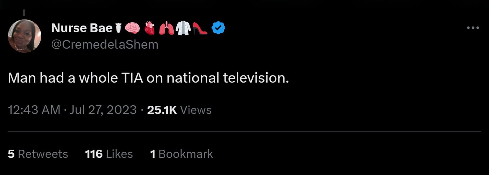The height and width of the screenshot is (175, 489).
Task: Show the 5 Retweets list
Action: coord(38,154)
